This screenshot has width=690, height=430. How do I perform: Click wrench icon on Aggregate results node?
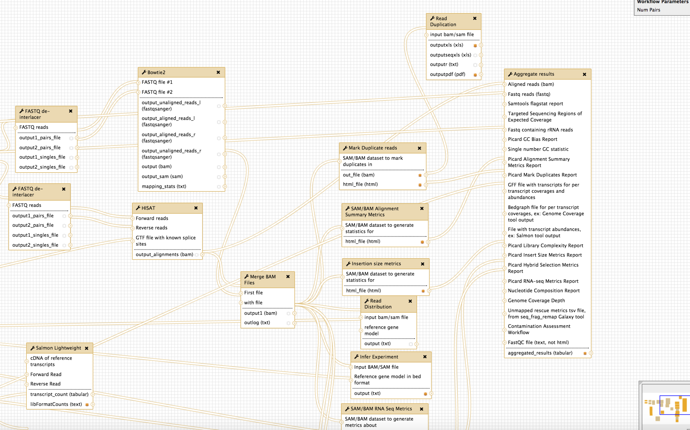(510, 74)
